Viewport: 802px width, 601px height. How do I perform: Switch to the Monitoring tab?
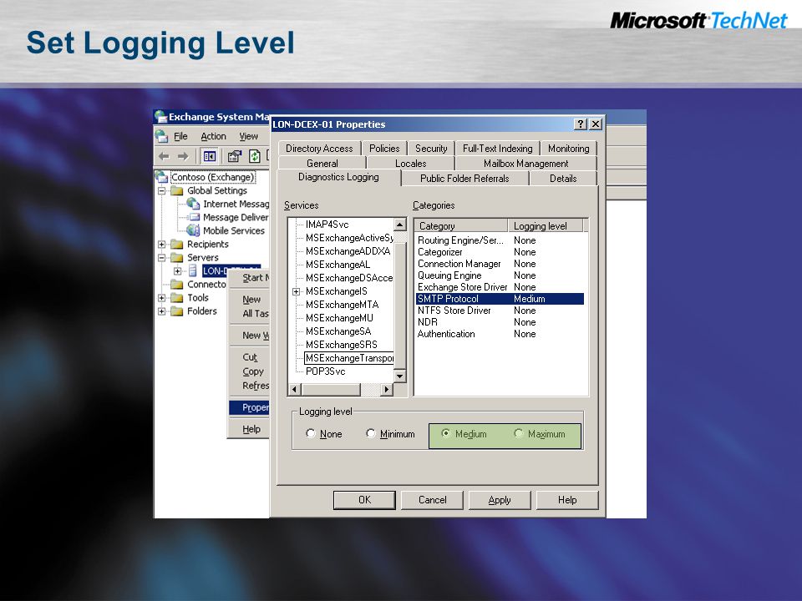pos(569,149)
